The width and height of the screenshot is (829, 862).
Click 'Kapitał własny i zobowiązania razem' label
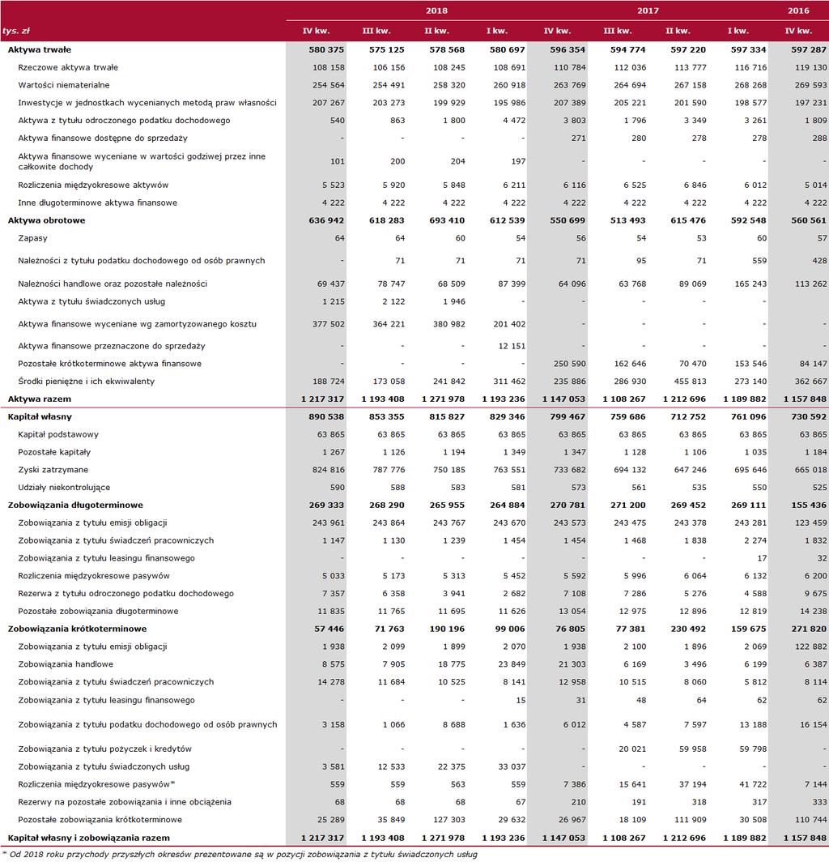[89, 838]
